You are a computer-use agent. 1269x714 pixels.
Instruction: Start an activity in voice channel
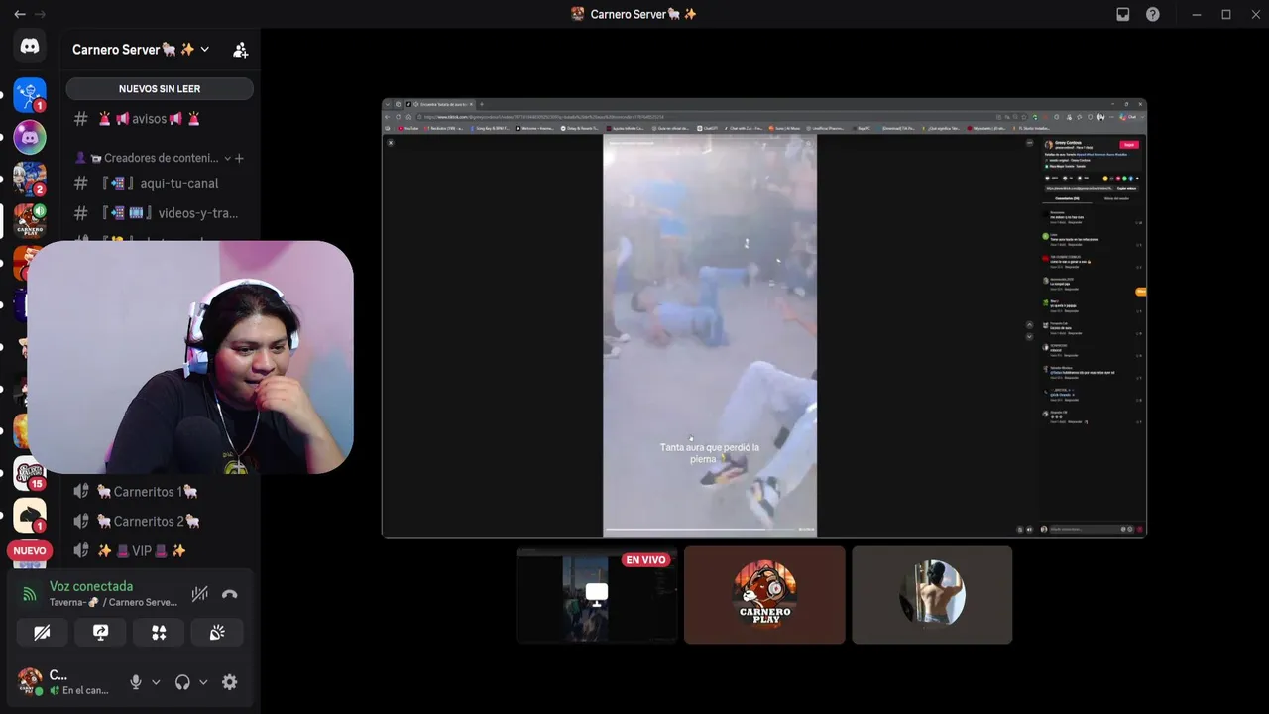point(159,632)
